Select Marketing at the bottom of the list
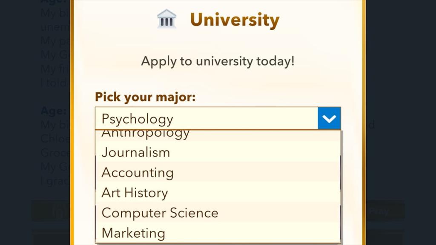 [133, 233]
